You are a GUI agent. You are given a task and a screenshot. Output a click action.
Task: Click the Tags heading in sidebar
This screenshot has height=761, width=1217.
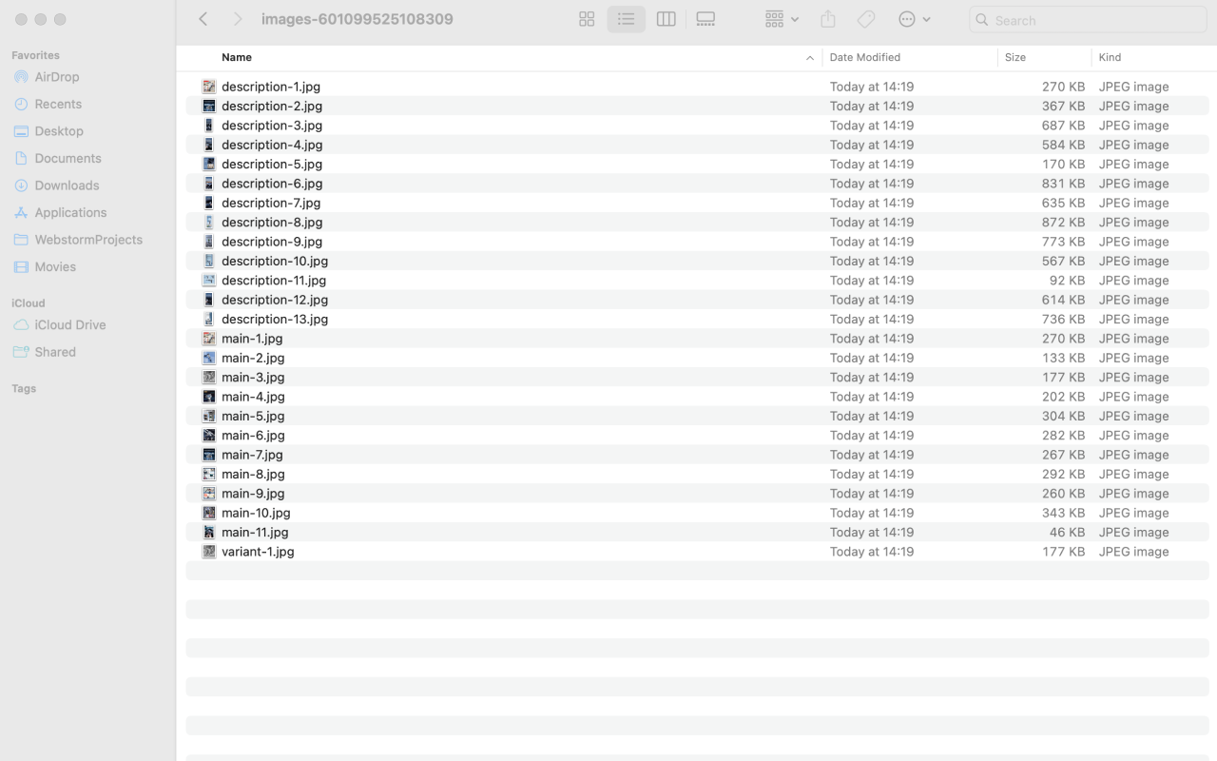(x=24, y=388)
